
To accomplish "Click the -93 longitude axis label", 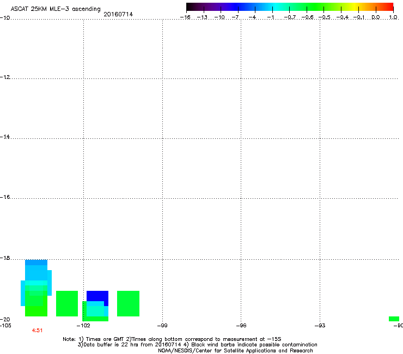I will [320, 326].
